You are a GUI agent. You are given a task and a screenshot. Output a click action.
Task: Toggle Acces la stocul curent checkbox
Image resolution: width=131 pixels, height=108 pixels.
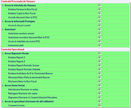click(100, 25)
